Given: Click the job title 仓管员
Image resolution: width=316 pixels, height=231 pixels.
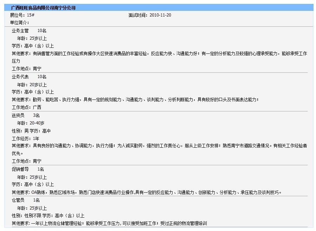Looking at the screenshot, I should tap(18, 200).
